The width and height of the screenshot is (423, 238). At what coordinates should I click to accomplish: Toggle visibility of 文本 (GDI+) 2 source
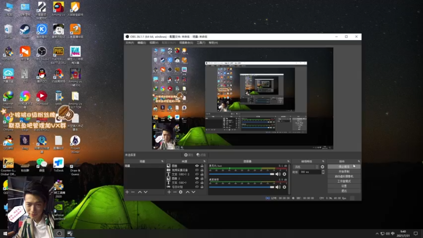(197, 175)
